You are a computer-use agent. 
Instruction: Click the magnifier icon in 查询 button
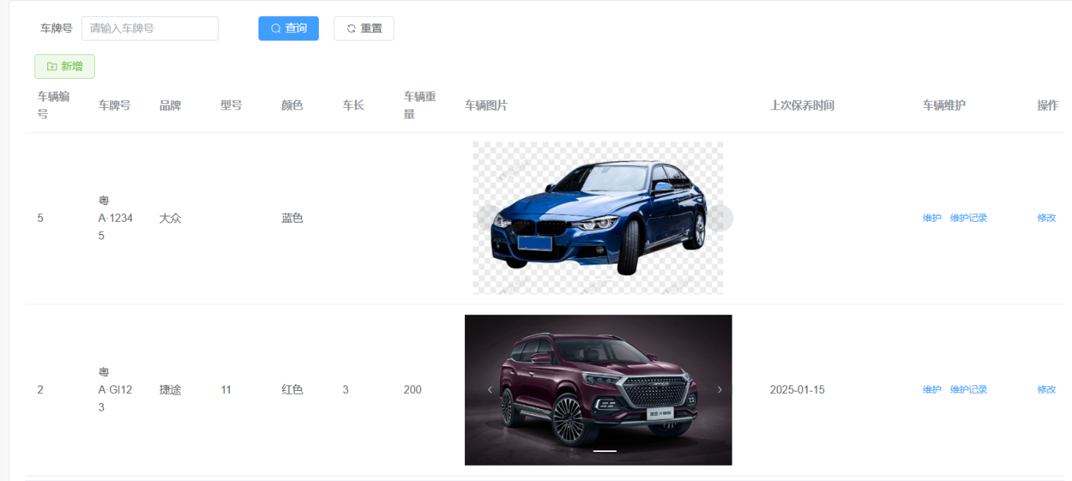coord(276,28)
